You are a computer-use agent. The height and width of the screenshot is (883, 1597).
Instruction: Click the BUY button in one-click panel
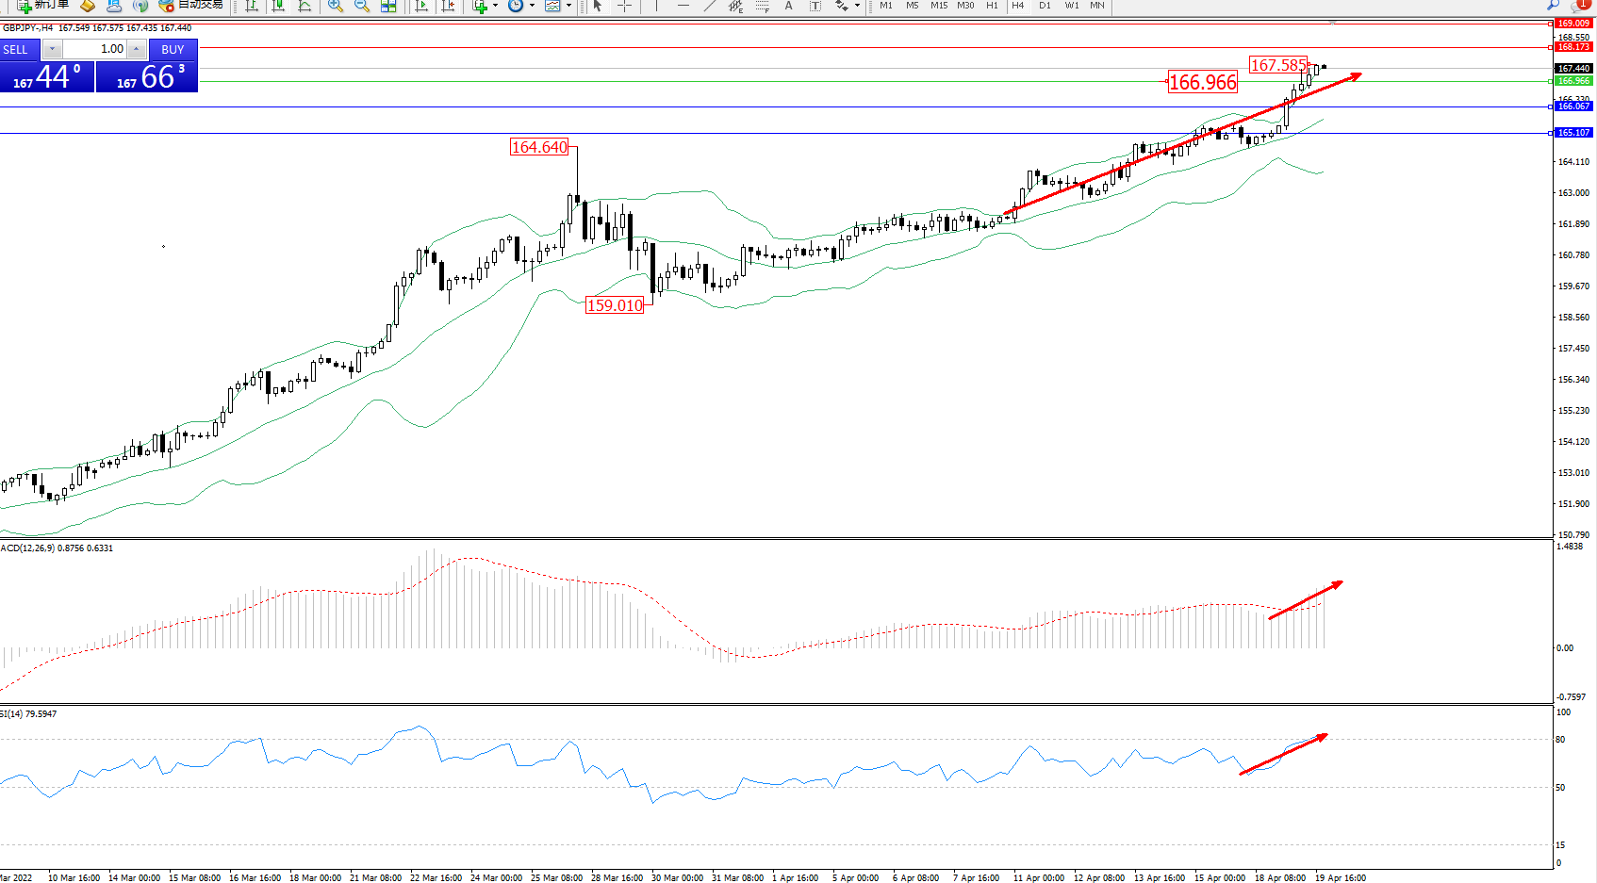coord(173,50)
